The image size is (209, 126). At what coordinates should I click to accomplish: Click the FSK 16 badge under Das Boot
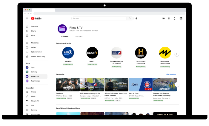tap(69, 98)
